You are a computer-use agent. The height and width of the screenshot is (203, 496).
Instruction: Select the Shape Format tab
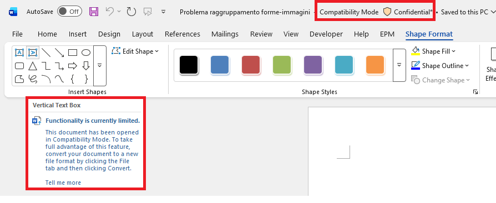[429, 34]
